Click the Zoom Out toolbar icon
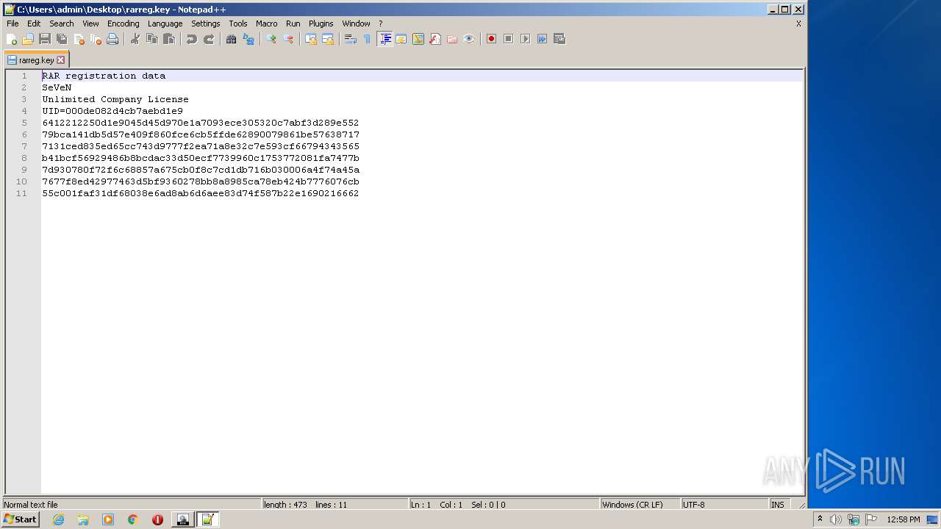The height and width of the screenshot is (529, 941). [x=288, y=39]
